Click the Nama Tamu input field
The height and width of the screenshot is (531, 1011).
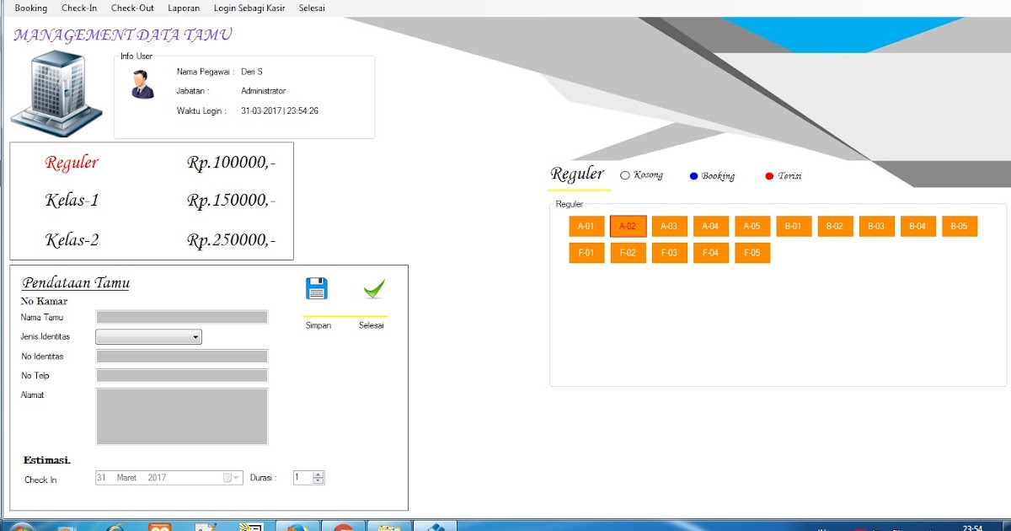[x=179, y=317]
